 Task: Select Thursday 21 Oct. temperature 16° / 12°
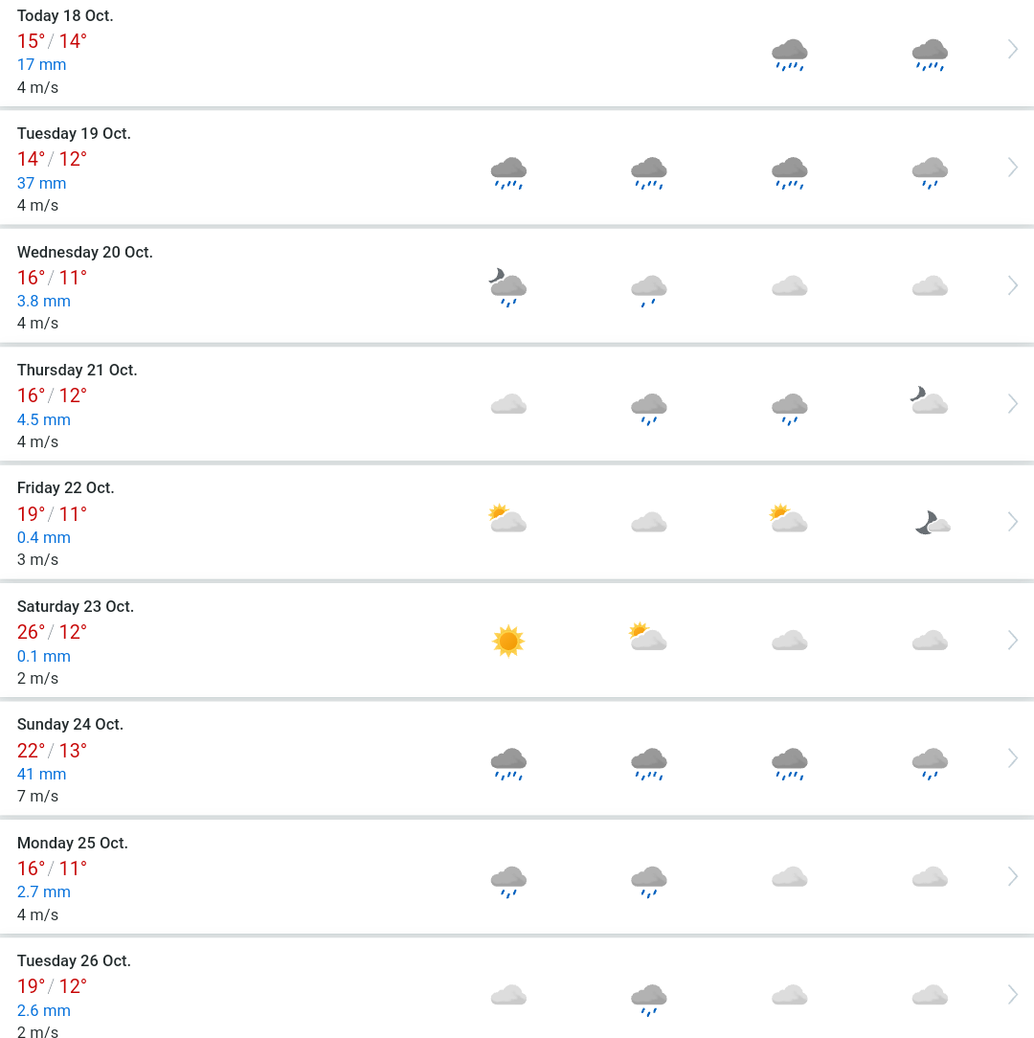pyautogui.click(x=52, y=395)
